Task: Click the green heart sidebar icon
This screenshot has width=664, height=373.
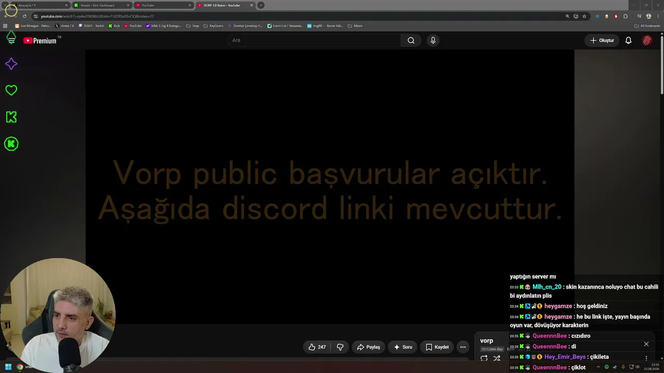Action: tap(11, 90)
